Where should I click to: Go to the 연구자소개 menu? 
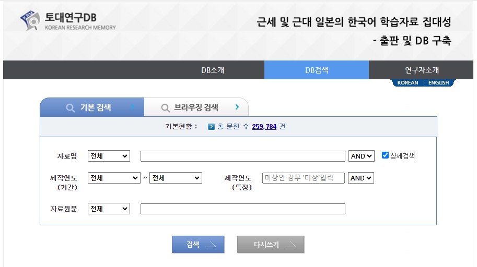click(422, 70)
